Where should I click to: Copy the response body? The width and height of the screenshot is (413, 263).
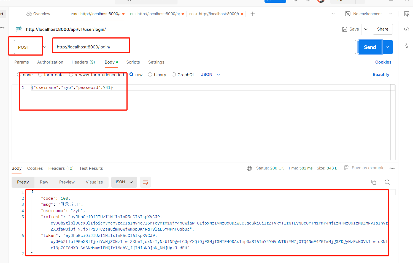pyautogui.click(x=374, y=182)
